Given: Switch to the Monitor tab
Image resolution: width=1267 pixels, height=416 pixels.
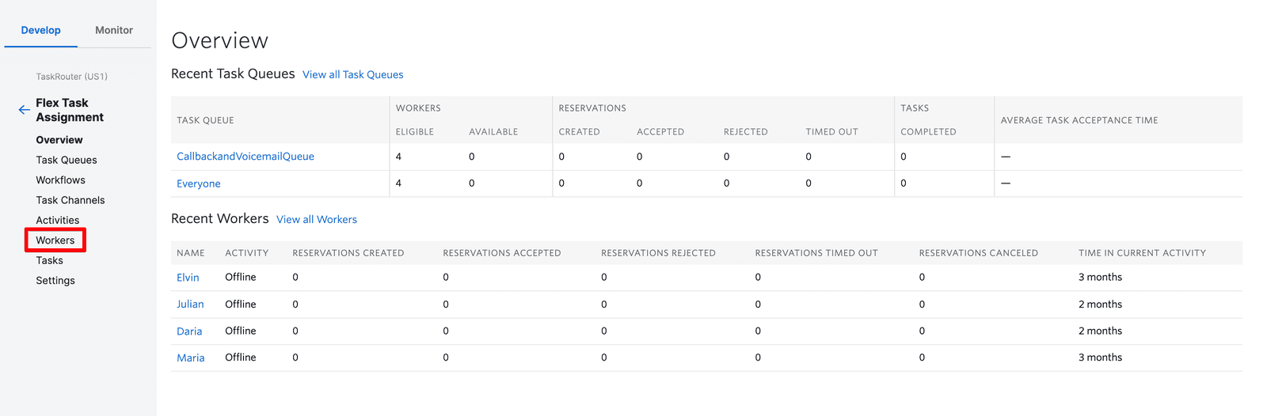Looking at the screenshot, I should pyautogui.click(x=114, y=30).
